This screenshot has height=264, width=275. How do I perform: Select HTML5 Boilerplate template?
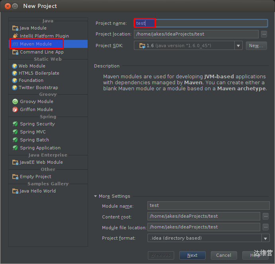click(48, 73)
